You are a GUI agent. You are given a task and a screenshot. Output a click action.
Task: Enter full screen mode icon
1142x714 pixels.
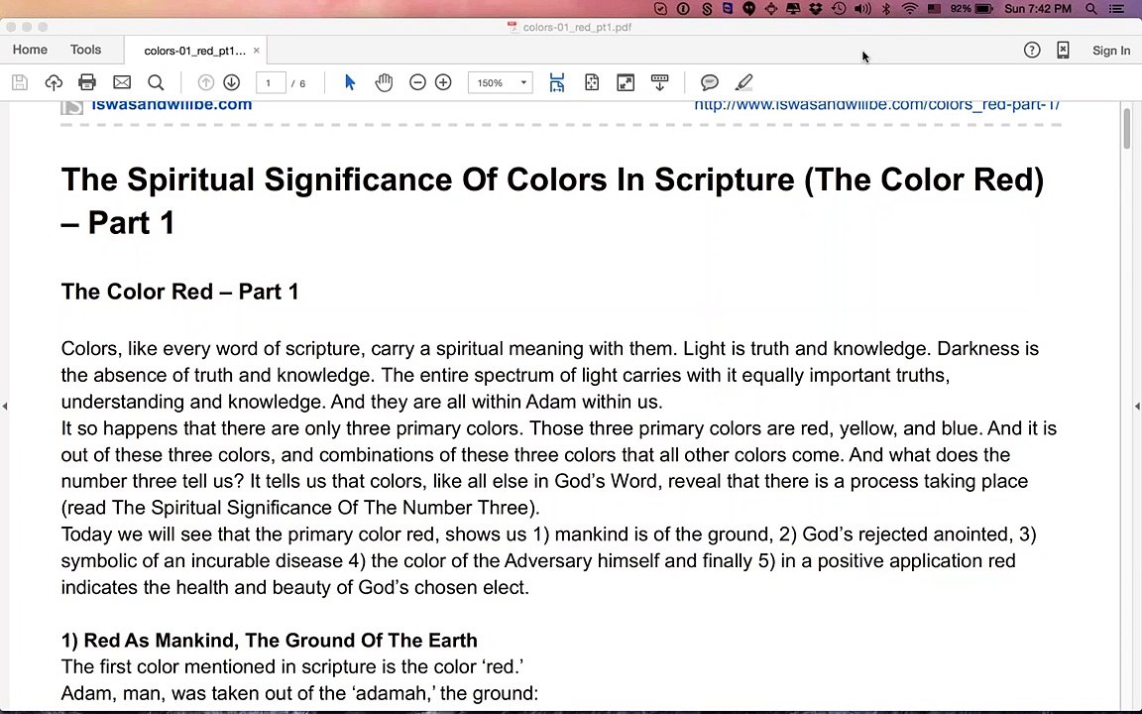626,82
